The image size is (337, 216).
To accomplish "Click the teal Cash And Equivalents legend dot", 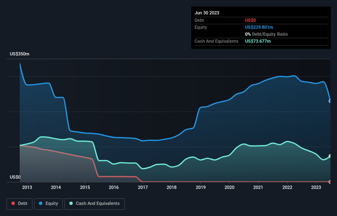I will tap(71, 203).
